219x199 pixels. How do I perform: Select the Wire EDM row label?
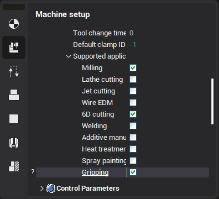[x=97, y=103]
